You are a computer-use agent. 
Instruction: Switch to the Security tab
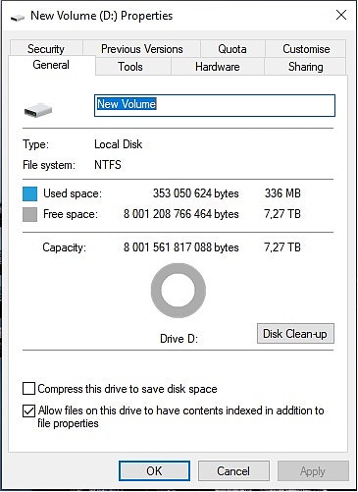pyautogui.click(x=46, y=49)
